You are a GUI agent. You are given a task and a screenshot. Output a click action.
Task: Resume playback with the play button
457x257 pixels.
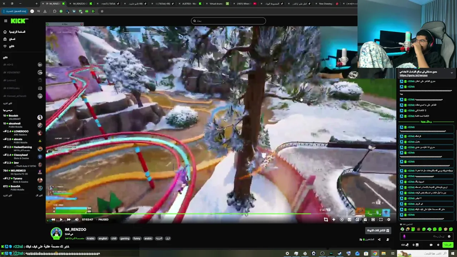tap(61, 220)
